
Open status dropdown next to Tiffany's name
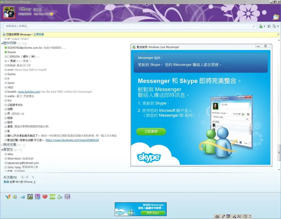point(43,10)
